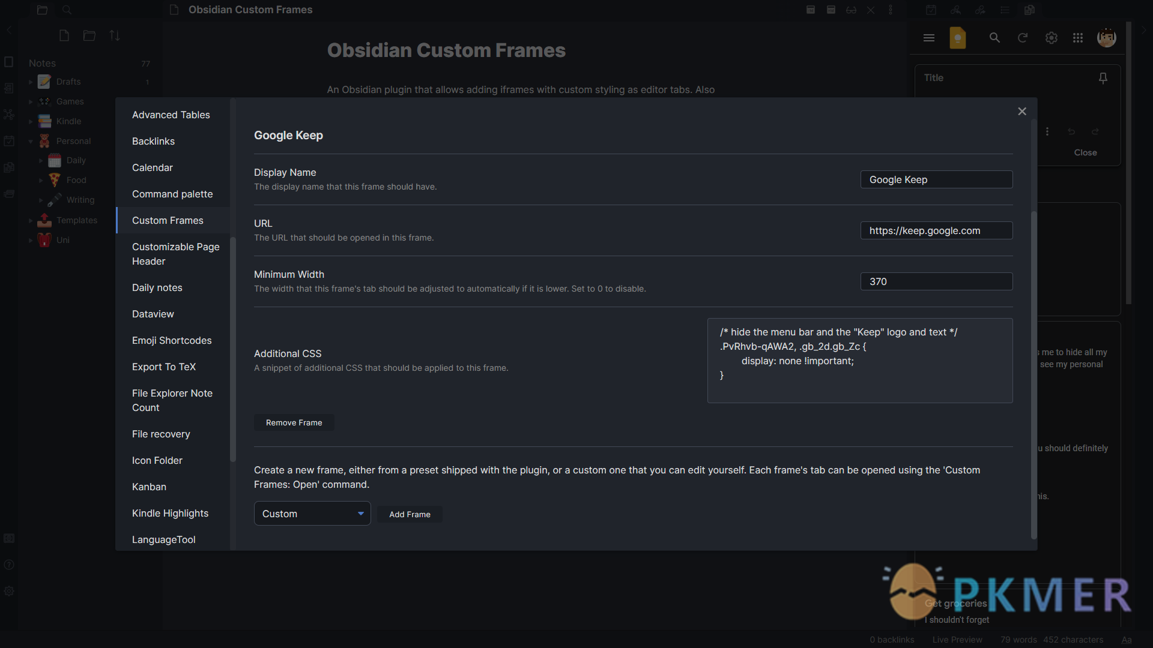Switch to reading view with the glasses icon
This screenshot has width=1153, height=648.
[x=851, y=10]
